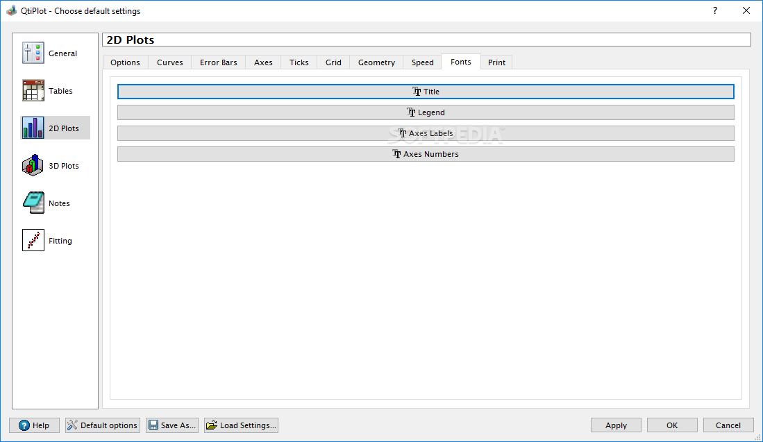Screen dimensions: 763x442
Task: Restore Default options
Action: (x=103, y=425)
